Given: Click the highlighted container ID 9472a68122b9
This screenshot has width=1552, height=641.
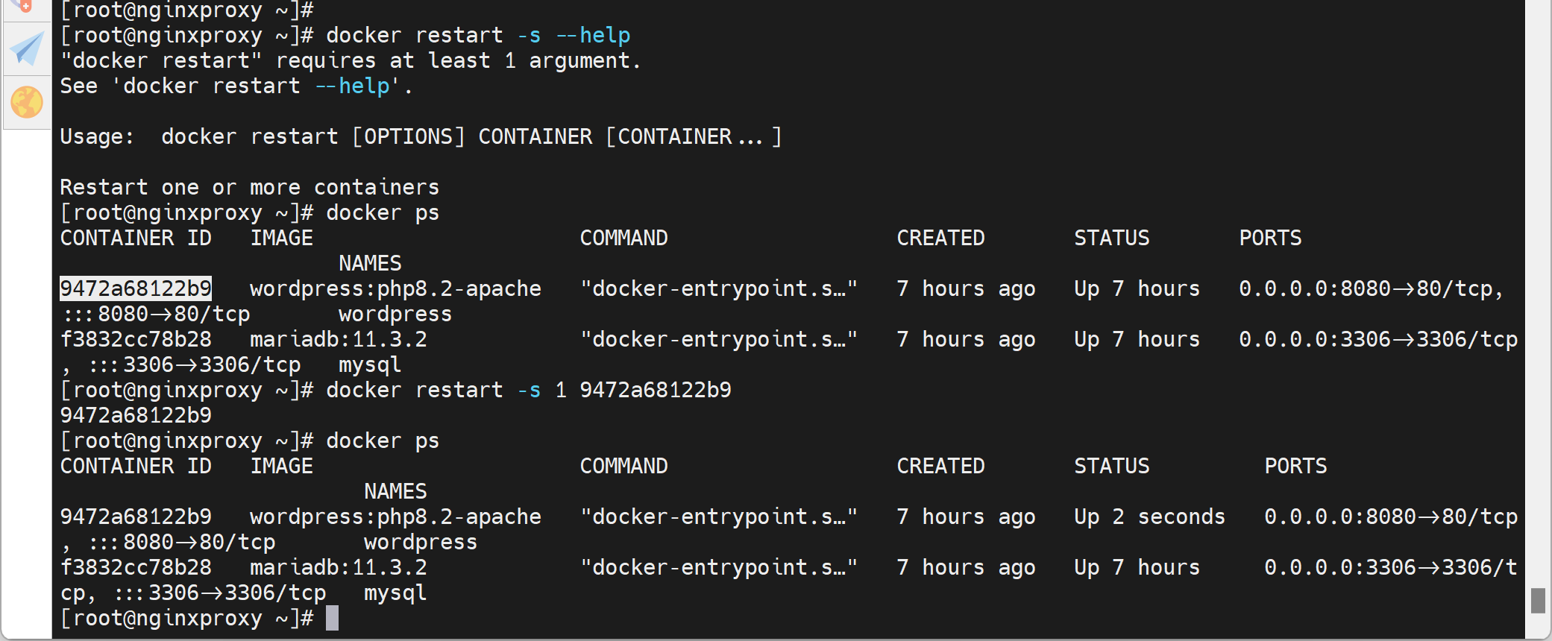Looking at the screenshot, I should click(136, 288).
